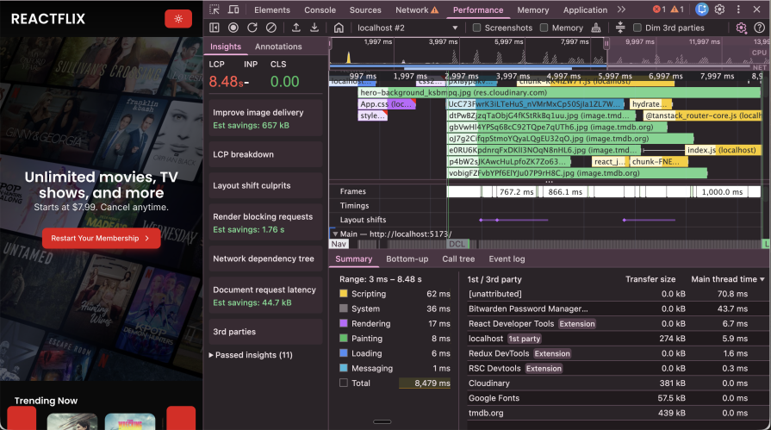This screenshot has width=771, height=430.
Task: Click the upload trace icon
Action: (x=296, y=28)
